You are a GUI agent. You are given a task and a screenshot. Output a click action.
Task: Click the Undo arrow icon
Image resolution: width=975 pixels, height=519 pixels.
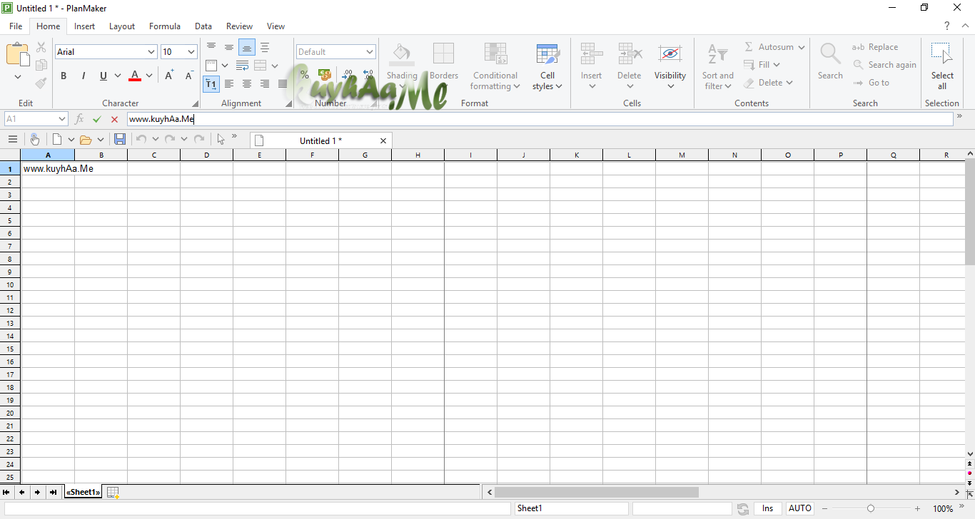(141, 140)
